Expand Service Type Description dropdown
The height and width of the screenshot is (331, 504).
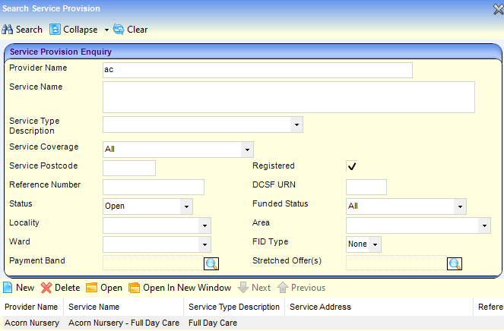[x=296, y=125]
